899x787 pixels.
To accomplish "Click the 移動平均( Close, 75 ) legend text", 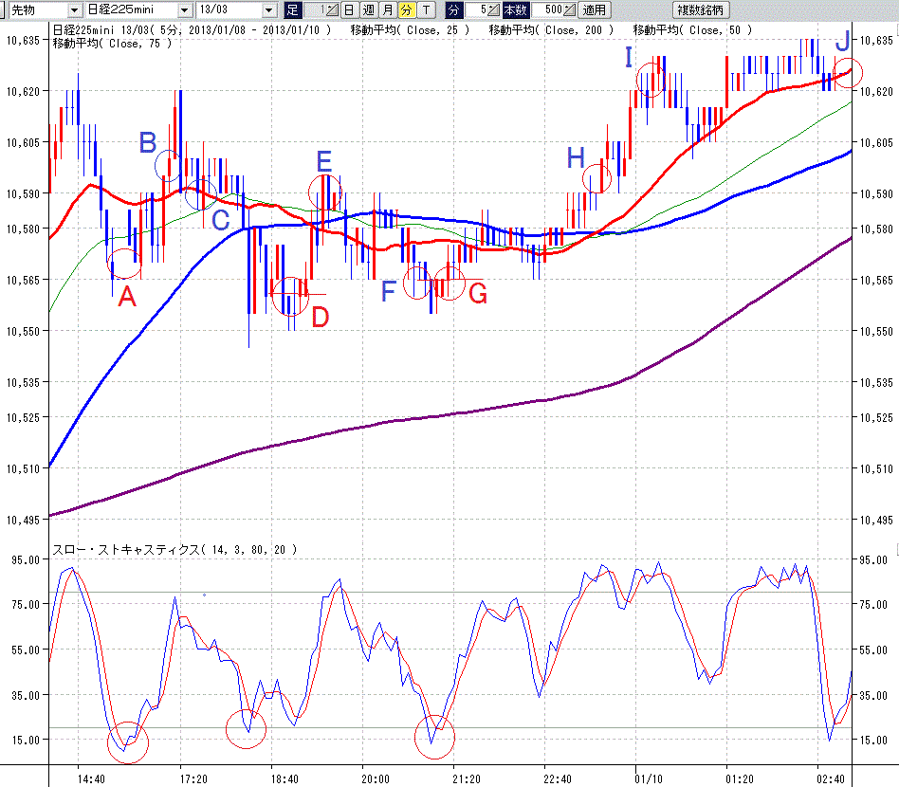I will [112, 43].
